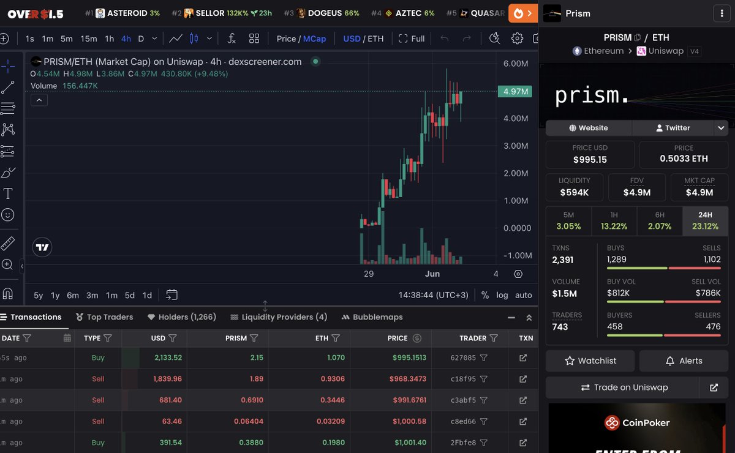The height and width of the screenshot is (453, 735).
Task: Select the patterns drawing tool
Action: click(8, 129)
